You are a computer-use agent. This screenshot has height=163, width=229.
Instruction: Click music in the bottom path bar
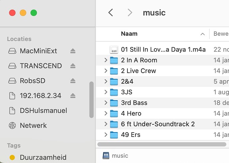[x=120, y=156]
